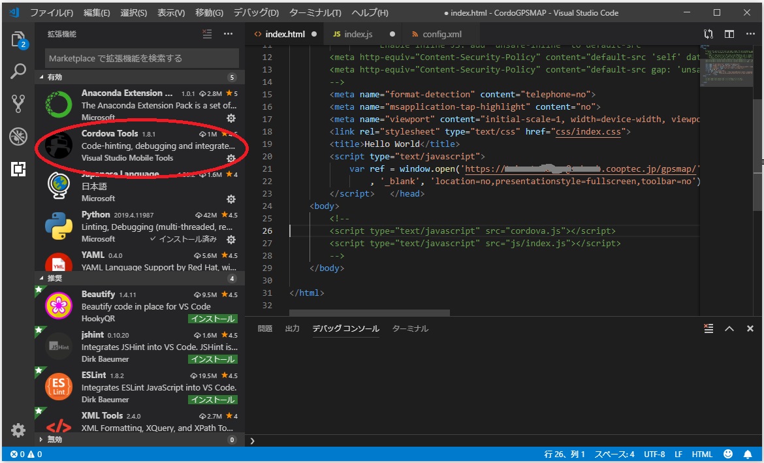This screenshot has width=764, height=463.
Task: Open the Debug view icon
Action: tap(18, 136)
